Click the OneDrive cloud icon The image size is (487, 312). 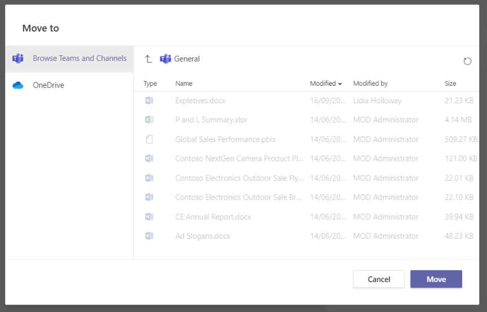[x=18, y=85]
